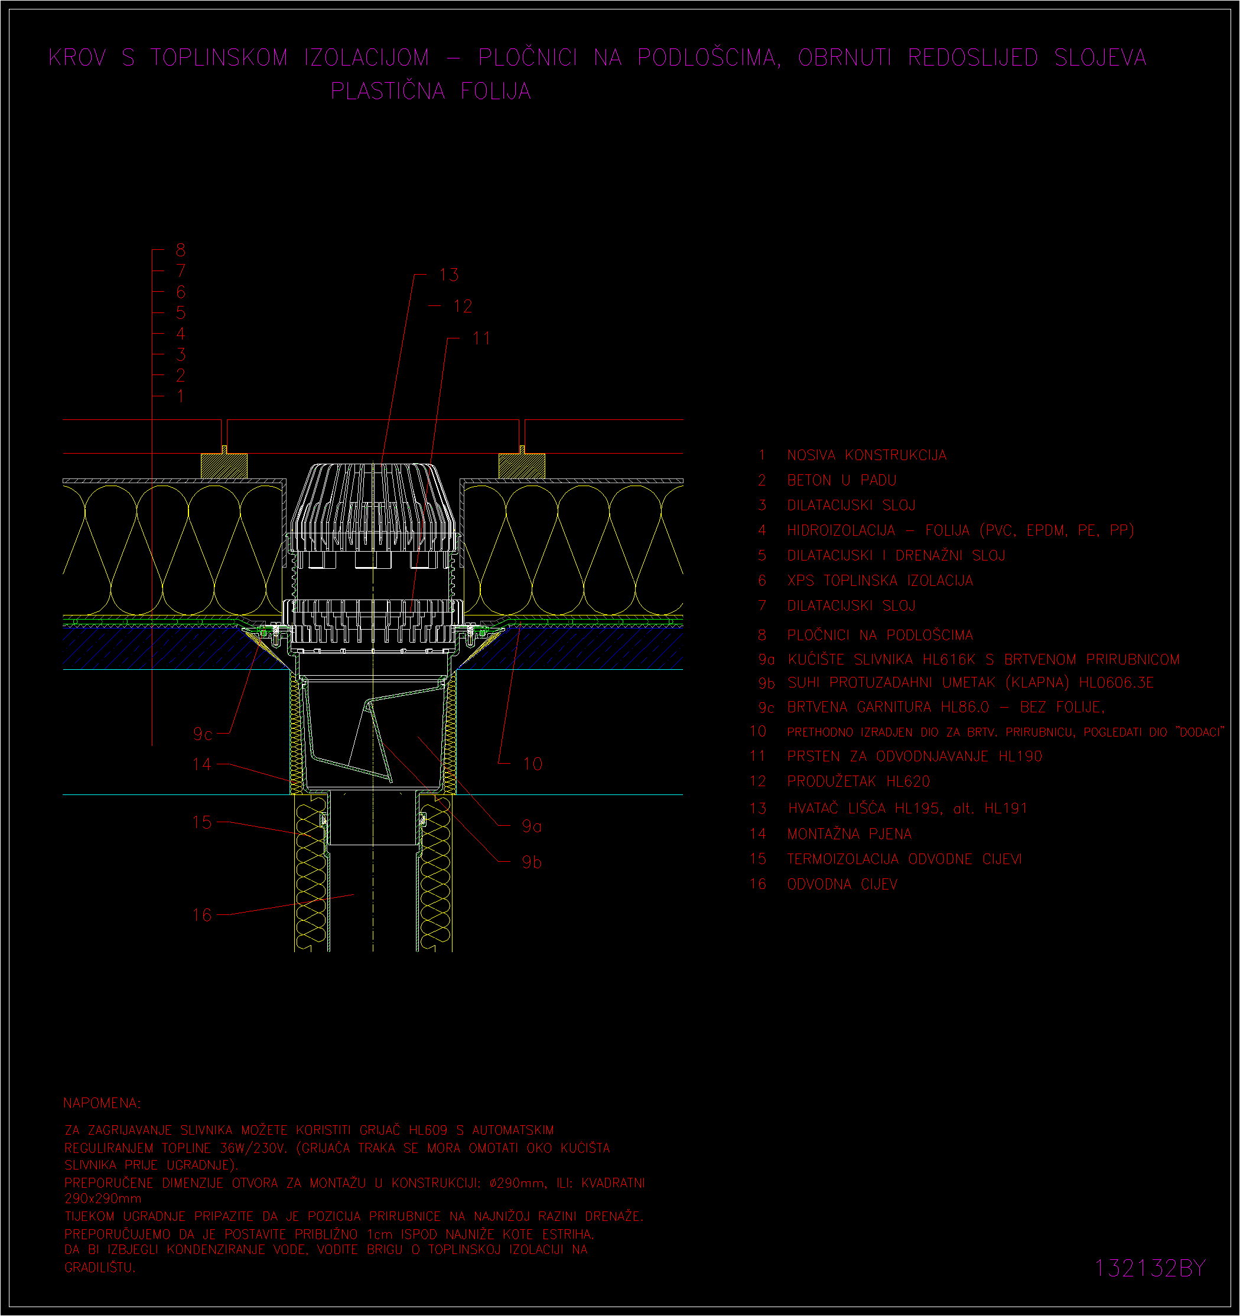Image resolution: width=1240 pixels, height=1316 pixels.
Task: Click layer number 8 on the layer scale
Action: pyautogui.click(x=181, y=250)
